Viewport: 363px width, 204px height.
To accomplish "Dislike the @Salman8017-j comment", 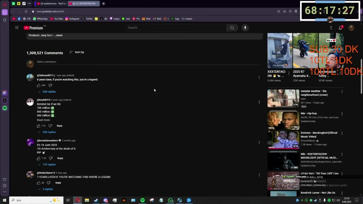I will tap(50, 85).
